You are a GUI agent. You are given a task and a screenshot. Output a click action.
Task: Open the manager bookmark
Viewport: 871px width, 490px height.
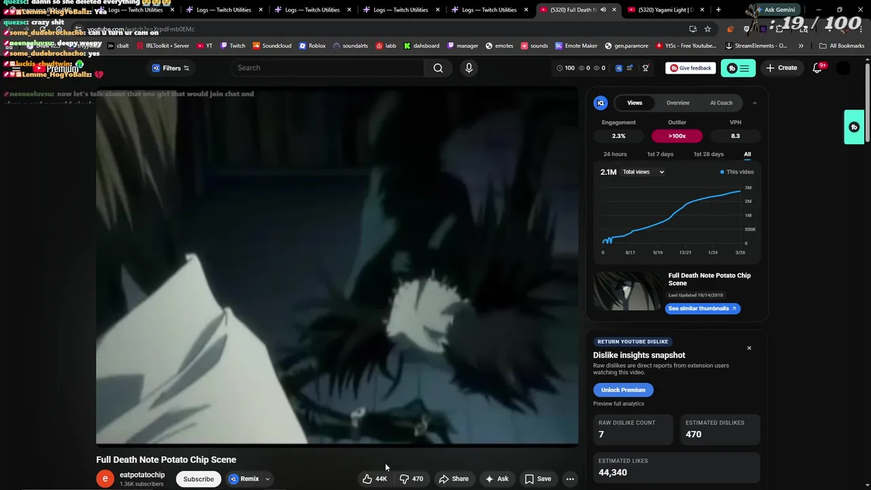click(x=463, y=46)
